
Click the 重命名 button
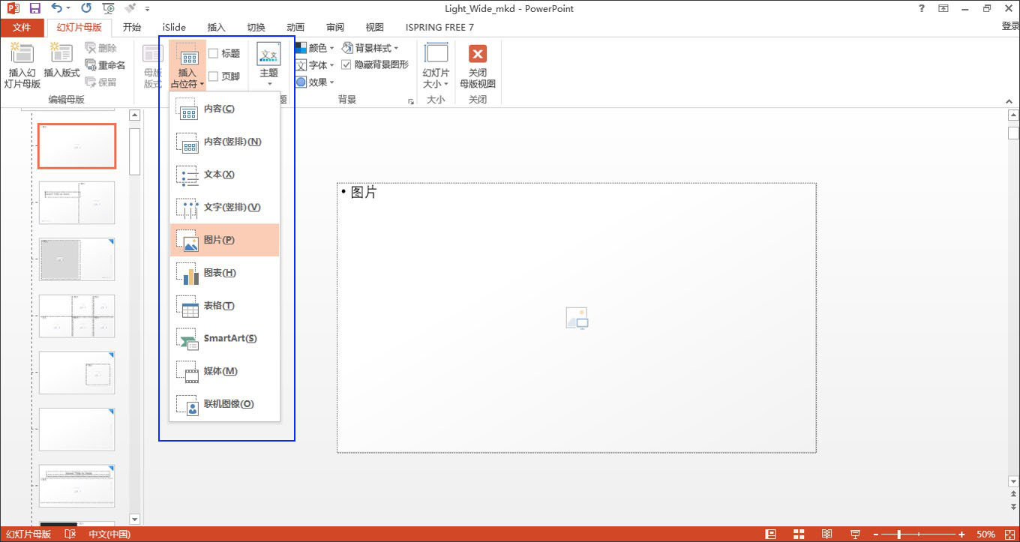(105, 65)
